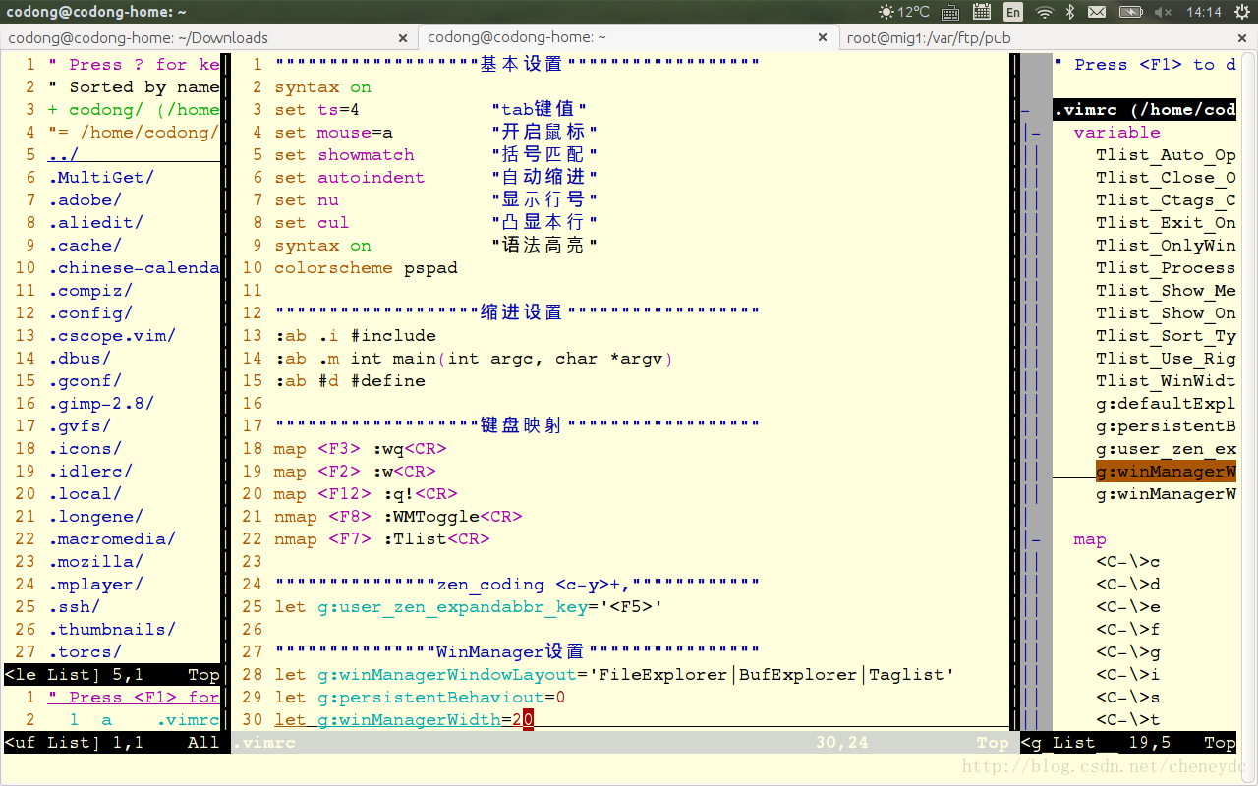Select the highlighted g:winManagerW tag
1258x786 pixels.
[1166, 472]
